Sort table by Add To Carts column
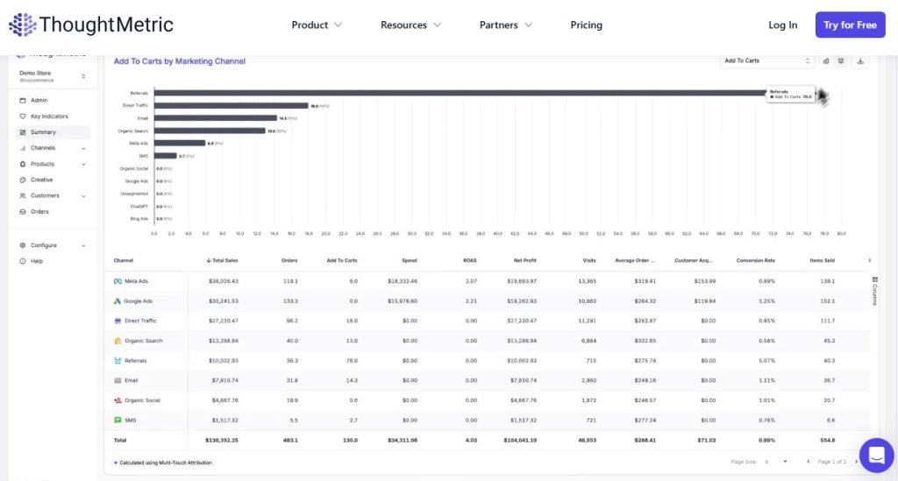Image resolution: width=898 pixels, height=481 pixels. [342, 260]
